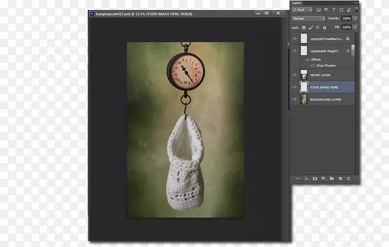Click the delete layer trash icon

coord(348,178)
